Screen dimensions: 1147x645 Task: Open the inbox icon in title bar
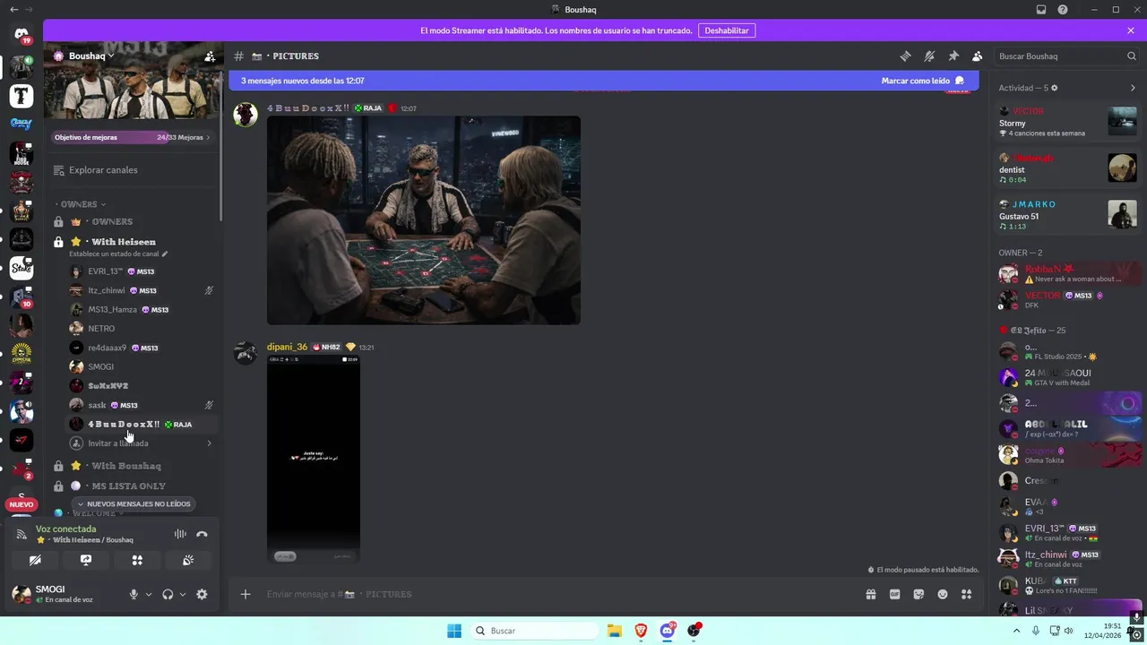(x=1041, y=10)
